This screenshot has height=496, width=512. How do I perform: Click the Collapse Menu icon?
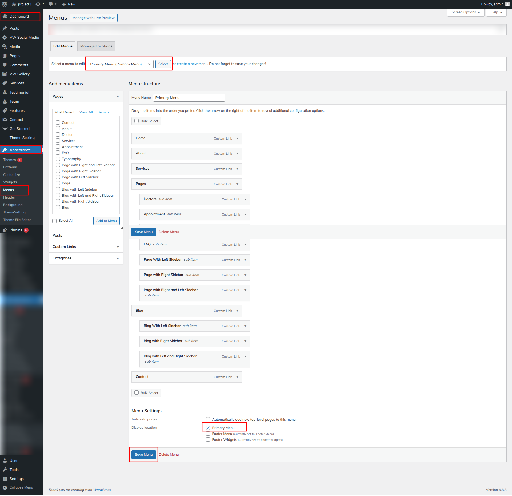(x=5, y=487)
